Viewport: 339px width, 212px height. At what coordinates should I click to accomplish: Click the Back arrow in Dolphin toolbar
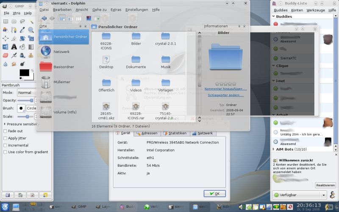(x=44, y=18)
